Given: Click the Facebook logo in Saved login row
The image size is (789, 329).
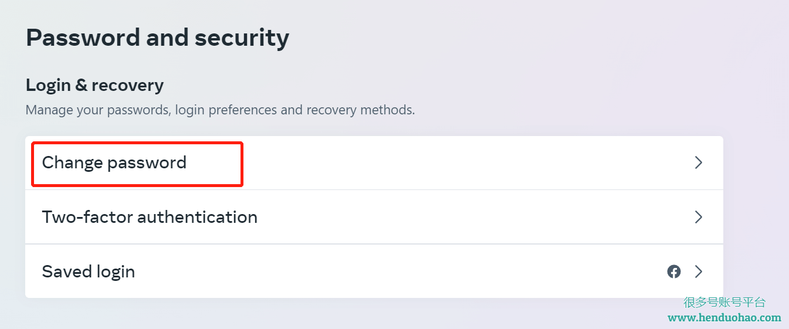Looking at the screenshot, I should pyautogui.click(x=674, y=272).
